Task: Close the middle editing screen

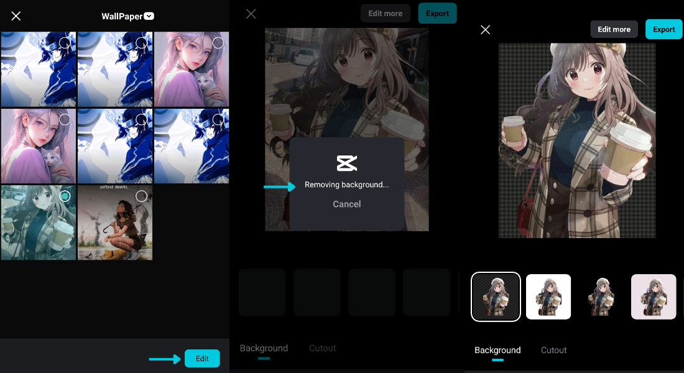Action: pos(251,14)
